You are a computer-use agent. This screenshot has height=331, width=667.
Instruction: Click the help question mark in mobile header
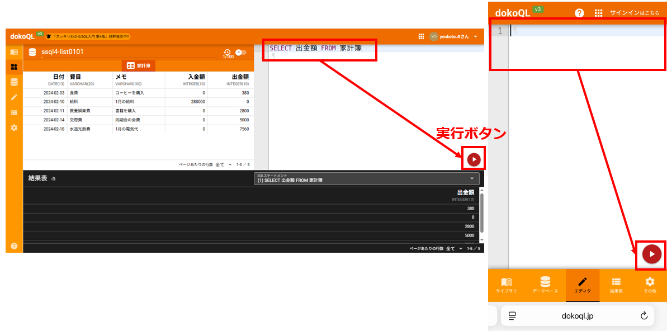point(579,13)
